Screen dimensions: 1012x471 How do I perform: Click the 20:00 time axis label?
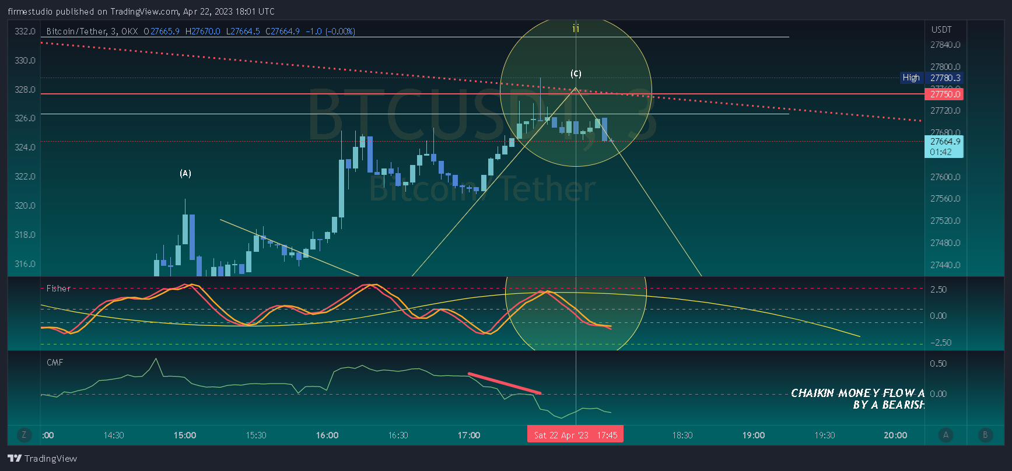click(895, 435)
